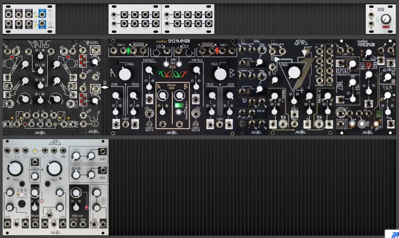The width and height of the screenshot is (399, 238).
Task: Click the left large FREQ knob on DPO
Action: coord(15,168)
